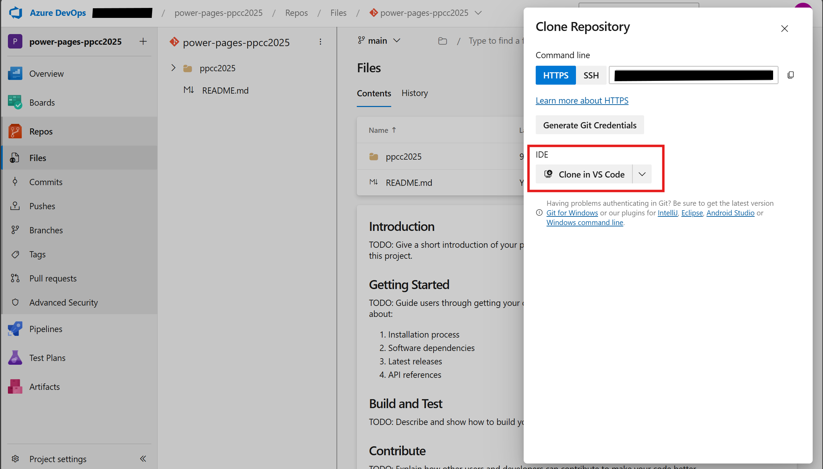The height and width of the screenshot is (469, 823).
Task: Switch to the History tab
Action: point(415,93)
